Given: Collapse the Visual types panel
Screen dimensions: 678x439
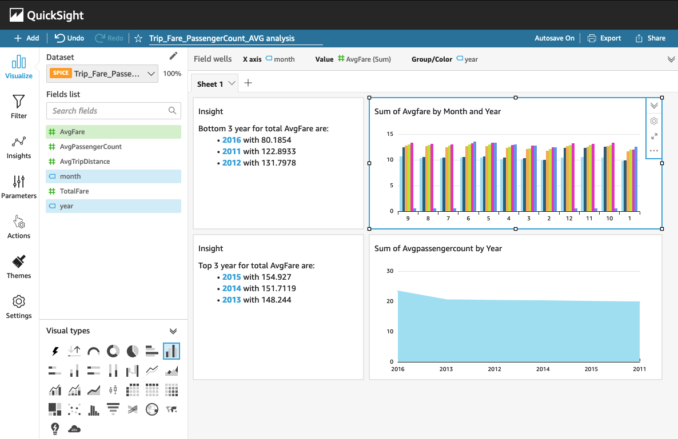Looking at the screenshot, I should coord(173,331).
